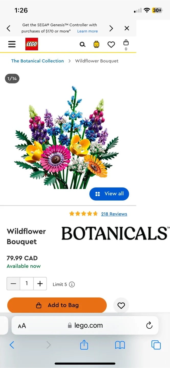Viewport: 170px width, 368px height.
Task: Open the 218 Reviews link
Action: click(114, 214)
